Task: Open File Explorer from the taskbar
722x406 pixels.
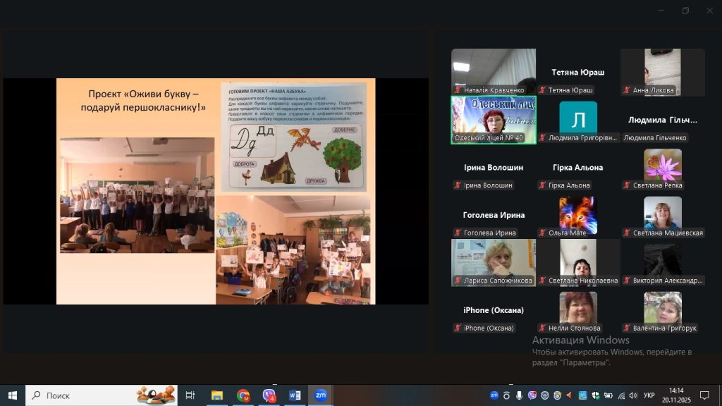Action: pos(217,395)
